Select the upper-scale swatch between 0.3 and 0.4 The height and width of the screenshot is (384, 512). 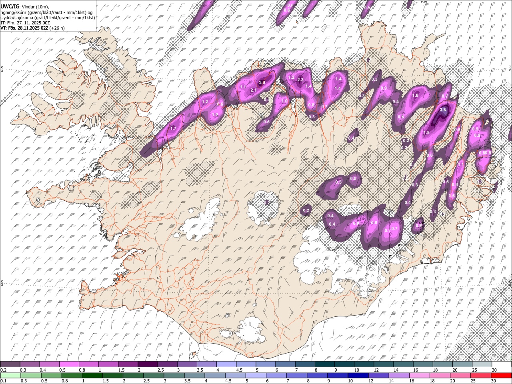[x=30, y=364]
